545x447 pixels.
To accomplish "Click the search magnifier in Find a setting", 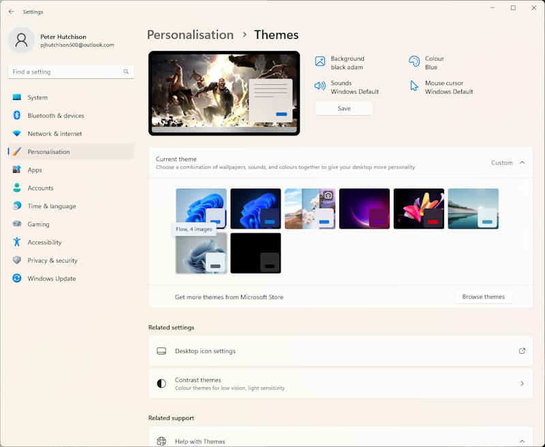I will [x=125, y=71].
